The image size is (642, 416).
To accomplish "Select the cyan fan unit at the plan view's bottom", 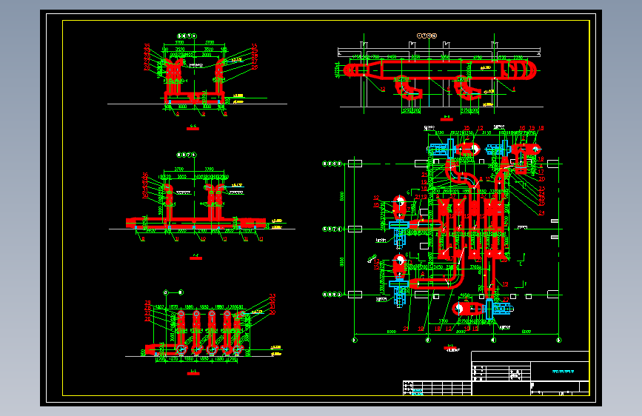I will point(499,309).
